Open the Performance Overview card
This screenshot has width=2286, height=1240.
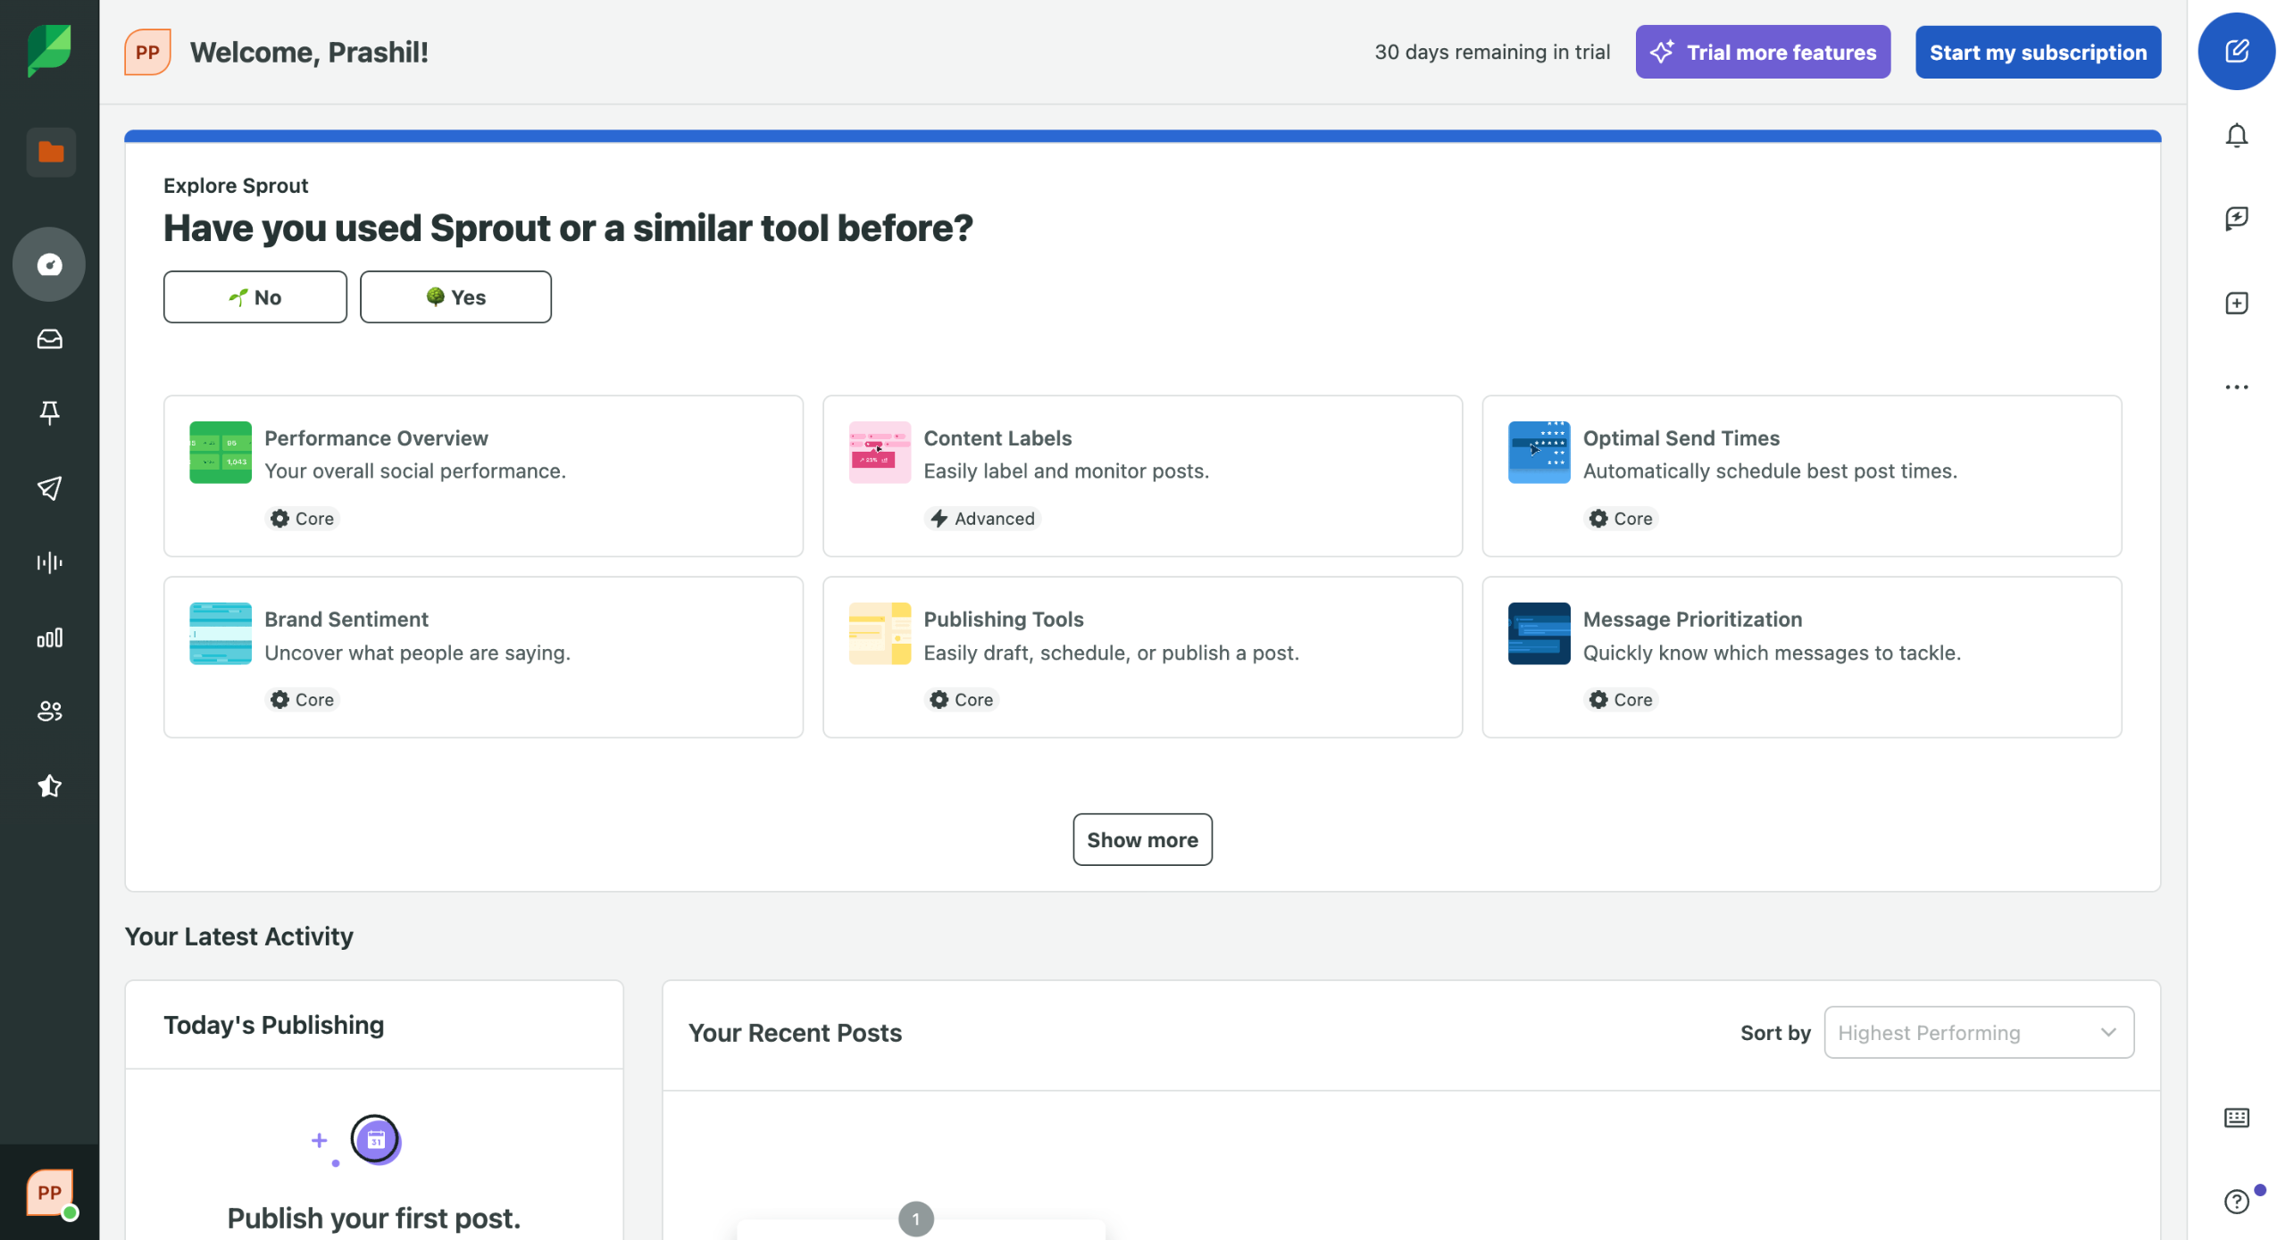pos(482,476)
